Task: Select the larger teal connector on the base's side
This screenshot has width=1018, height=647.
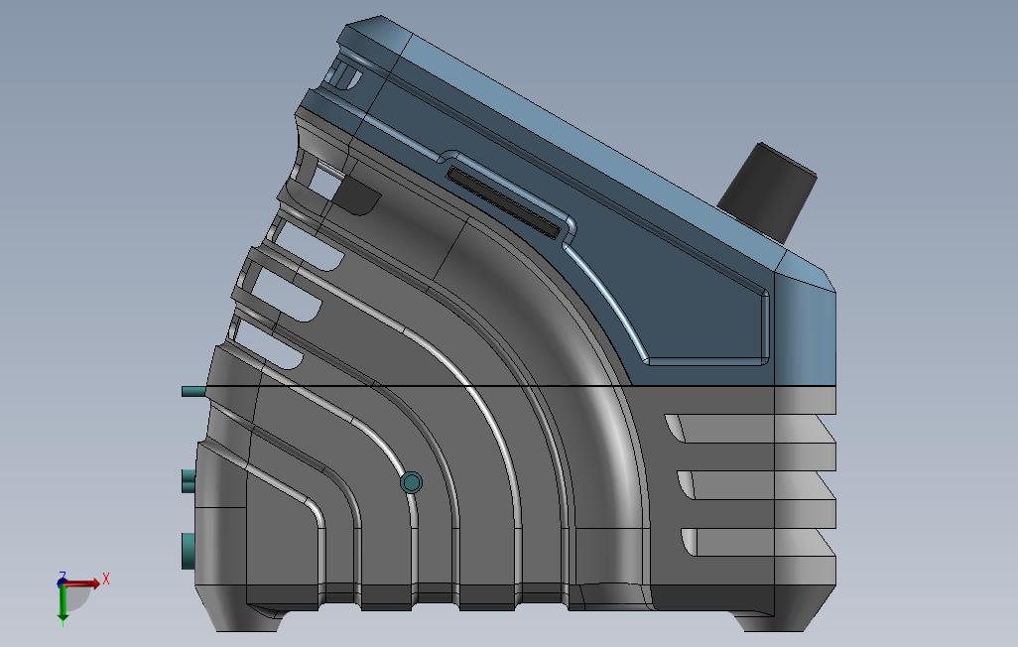Action: (x=189, y=551)
